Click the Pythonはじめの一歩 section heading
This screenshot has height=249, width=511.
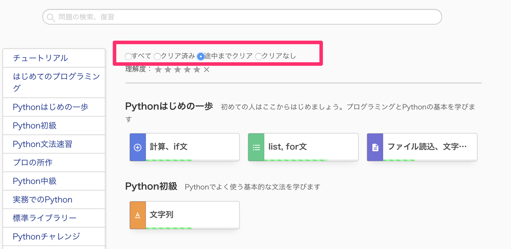(x=169, y=107)
